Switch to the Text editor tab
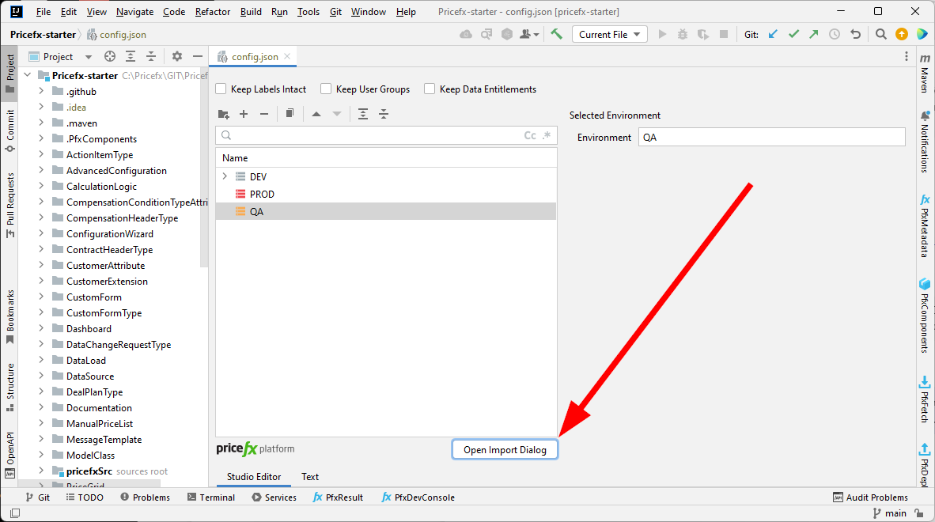Image resolution: width=935 pixels, height=522 pixels. point(310,477)
